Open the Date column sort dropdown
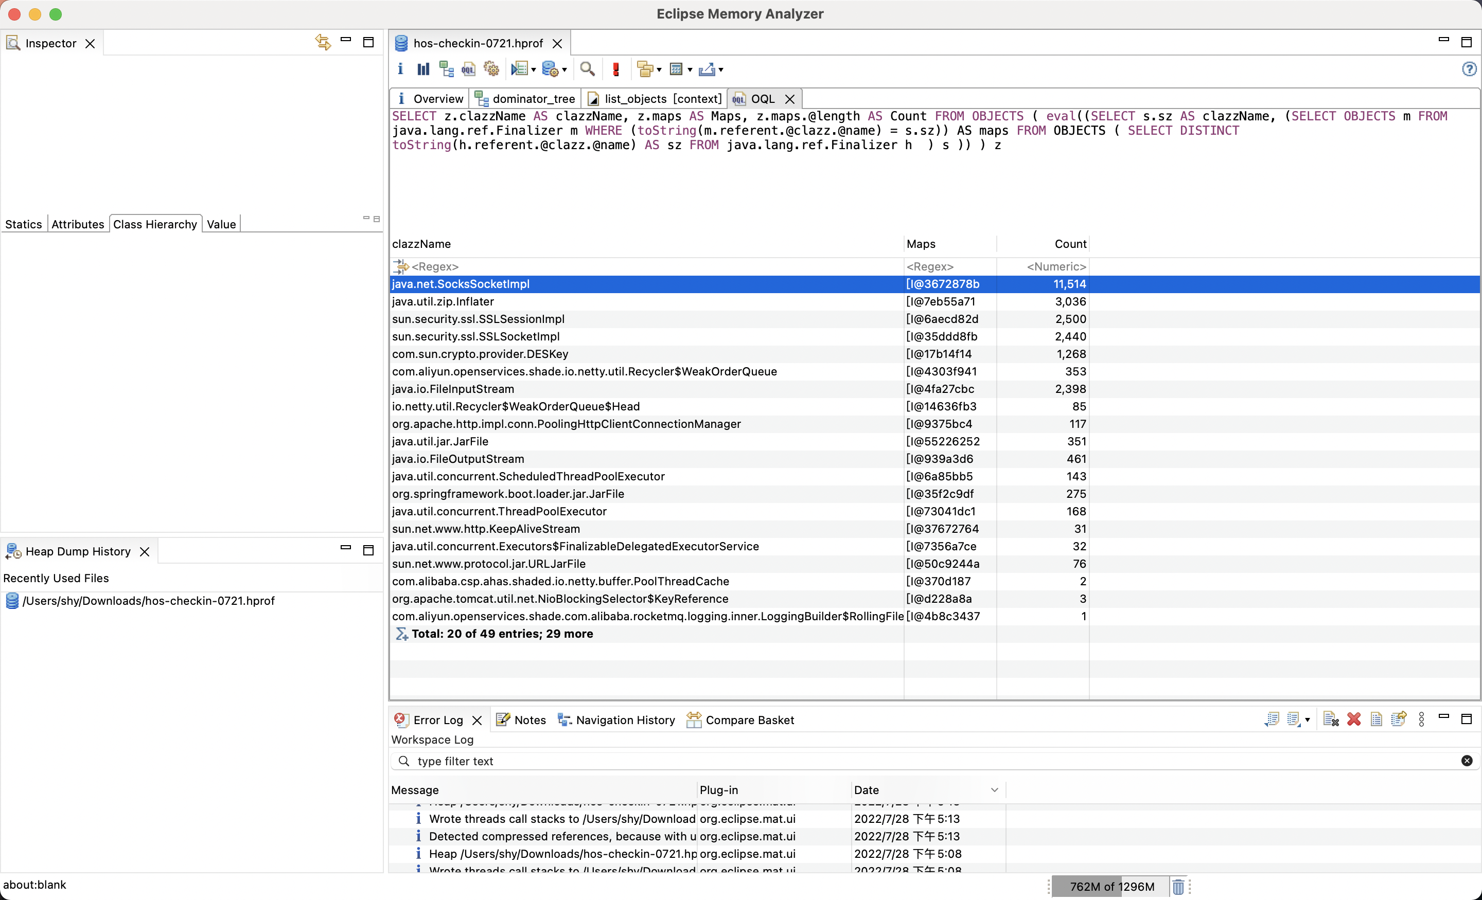Viewport: 1482px width, 900px height. coord(995,789)
